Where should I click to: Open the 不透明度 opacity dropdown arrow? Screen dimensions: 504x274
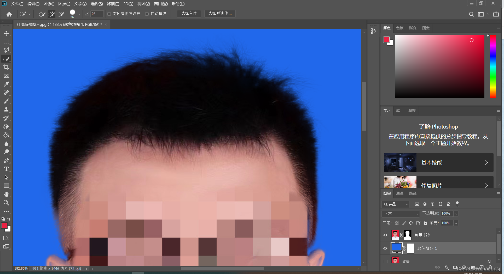[x=456, y=214]
